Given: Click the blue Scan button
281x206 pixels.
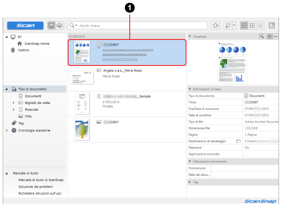Looking at the screenshot, I should pyautogui.click(x=25, y=25).
